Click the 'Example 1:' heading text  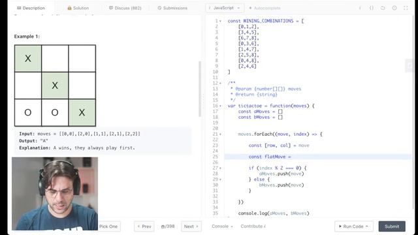27,37
